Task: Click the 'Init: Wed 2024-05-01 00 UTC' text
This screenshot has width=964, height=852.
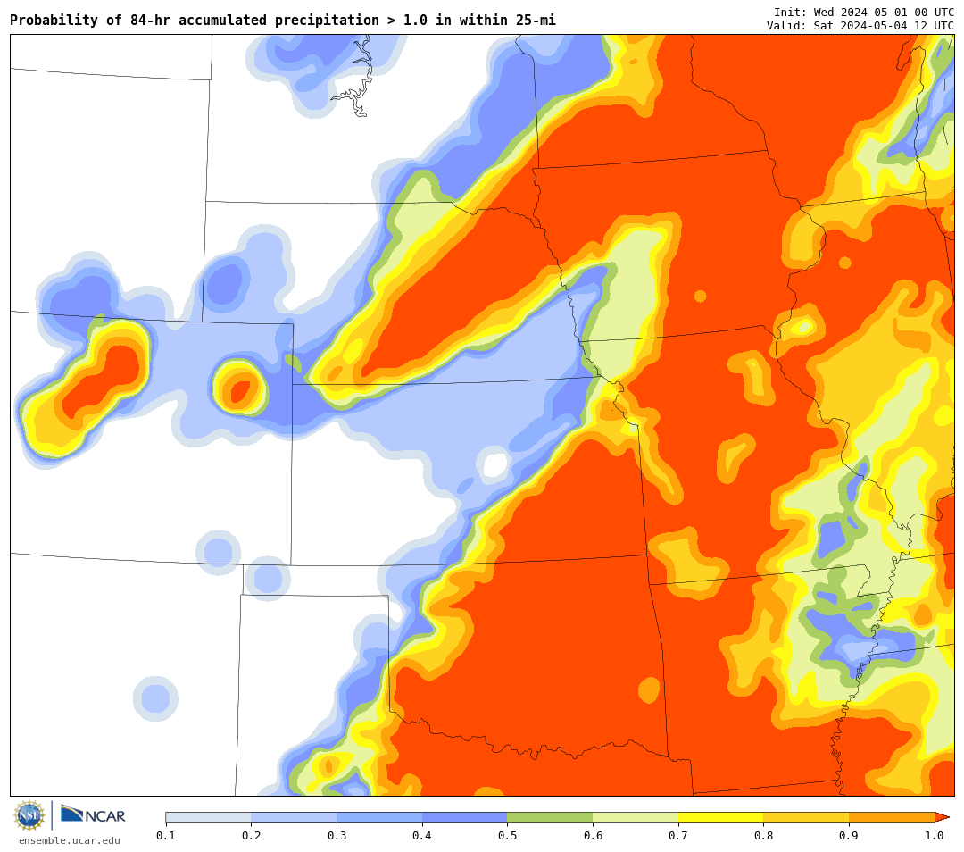Action: [x=864, y=13]
